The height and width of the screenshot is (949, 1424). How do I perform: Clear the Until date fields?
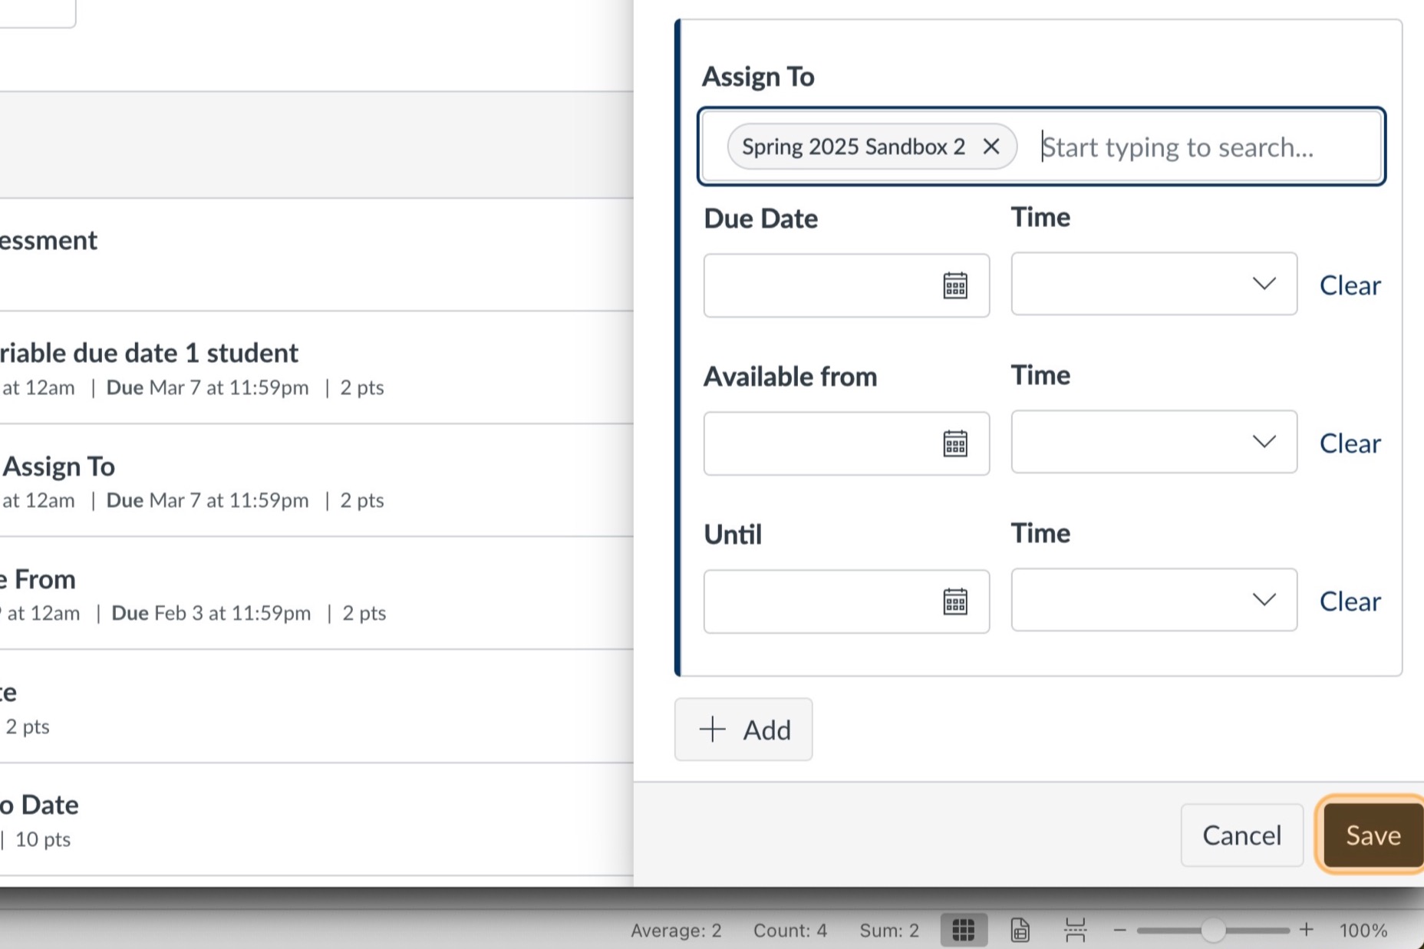pyautogui.click(x=1350, y=601)
